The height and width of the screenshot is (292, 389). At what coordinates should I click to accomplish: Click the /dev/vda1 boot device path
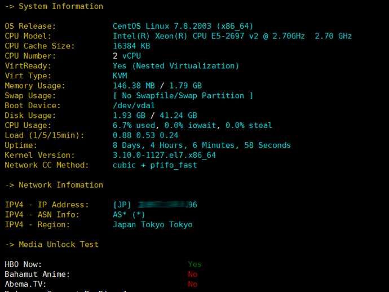point(134,106)
